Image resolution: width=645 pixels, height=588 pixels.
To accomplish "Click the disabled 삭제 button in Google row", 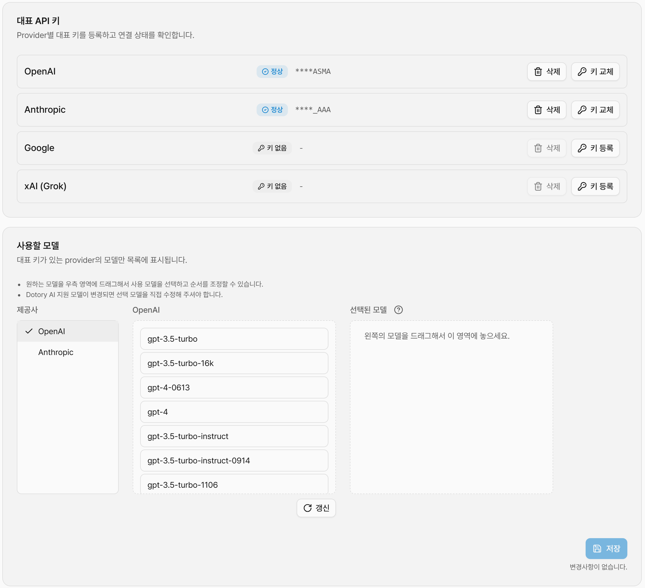I will pos(547,148).
